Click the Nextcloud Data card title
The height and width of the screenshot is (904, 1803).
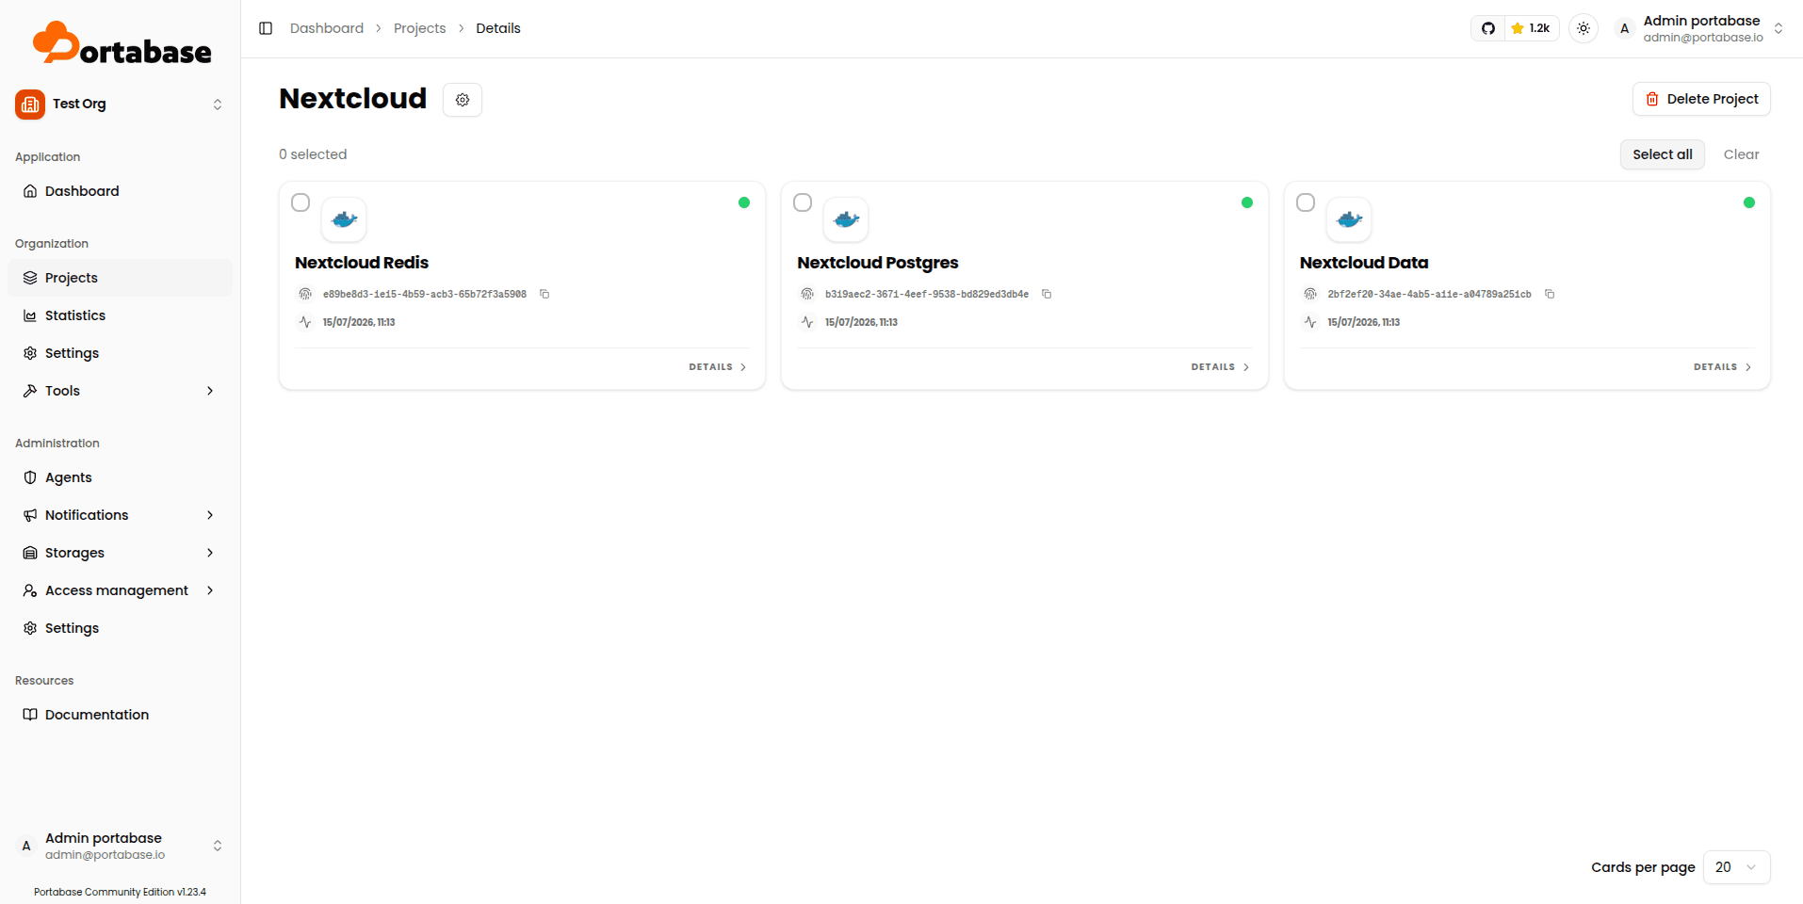[1364, 263]
